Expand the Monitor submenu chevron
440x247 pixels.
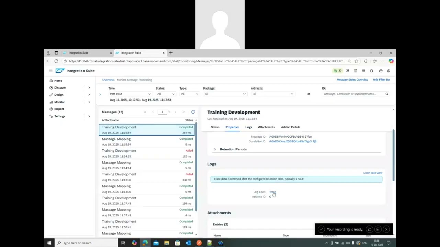[89, 102]
